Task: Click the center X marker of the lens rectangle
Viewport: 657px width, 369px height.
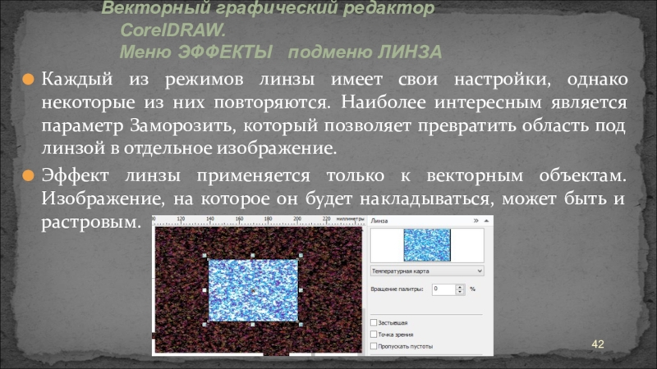Action: point(253,291)
